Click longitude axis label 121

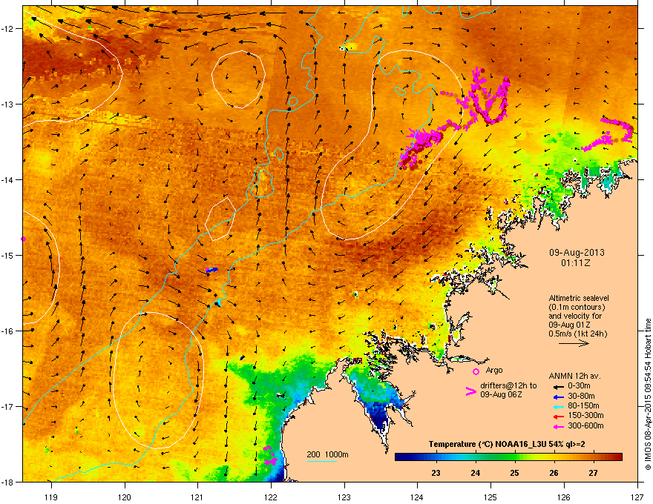[197, 497]
